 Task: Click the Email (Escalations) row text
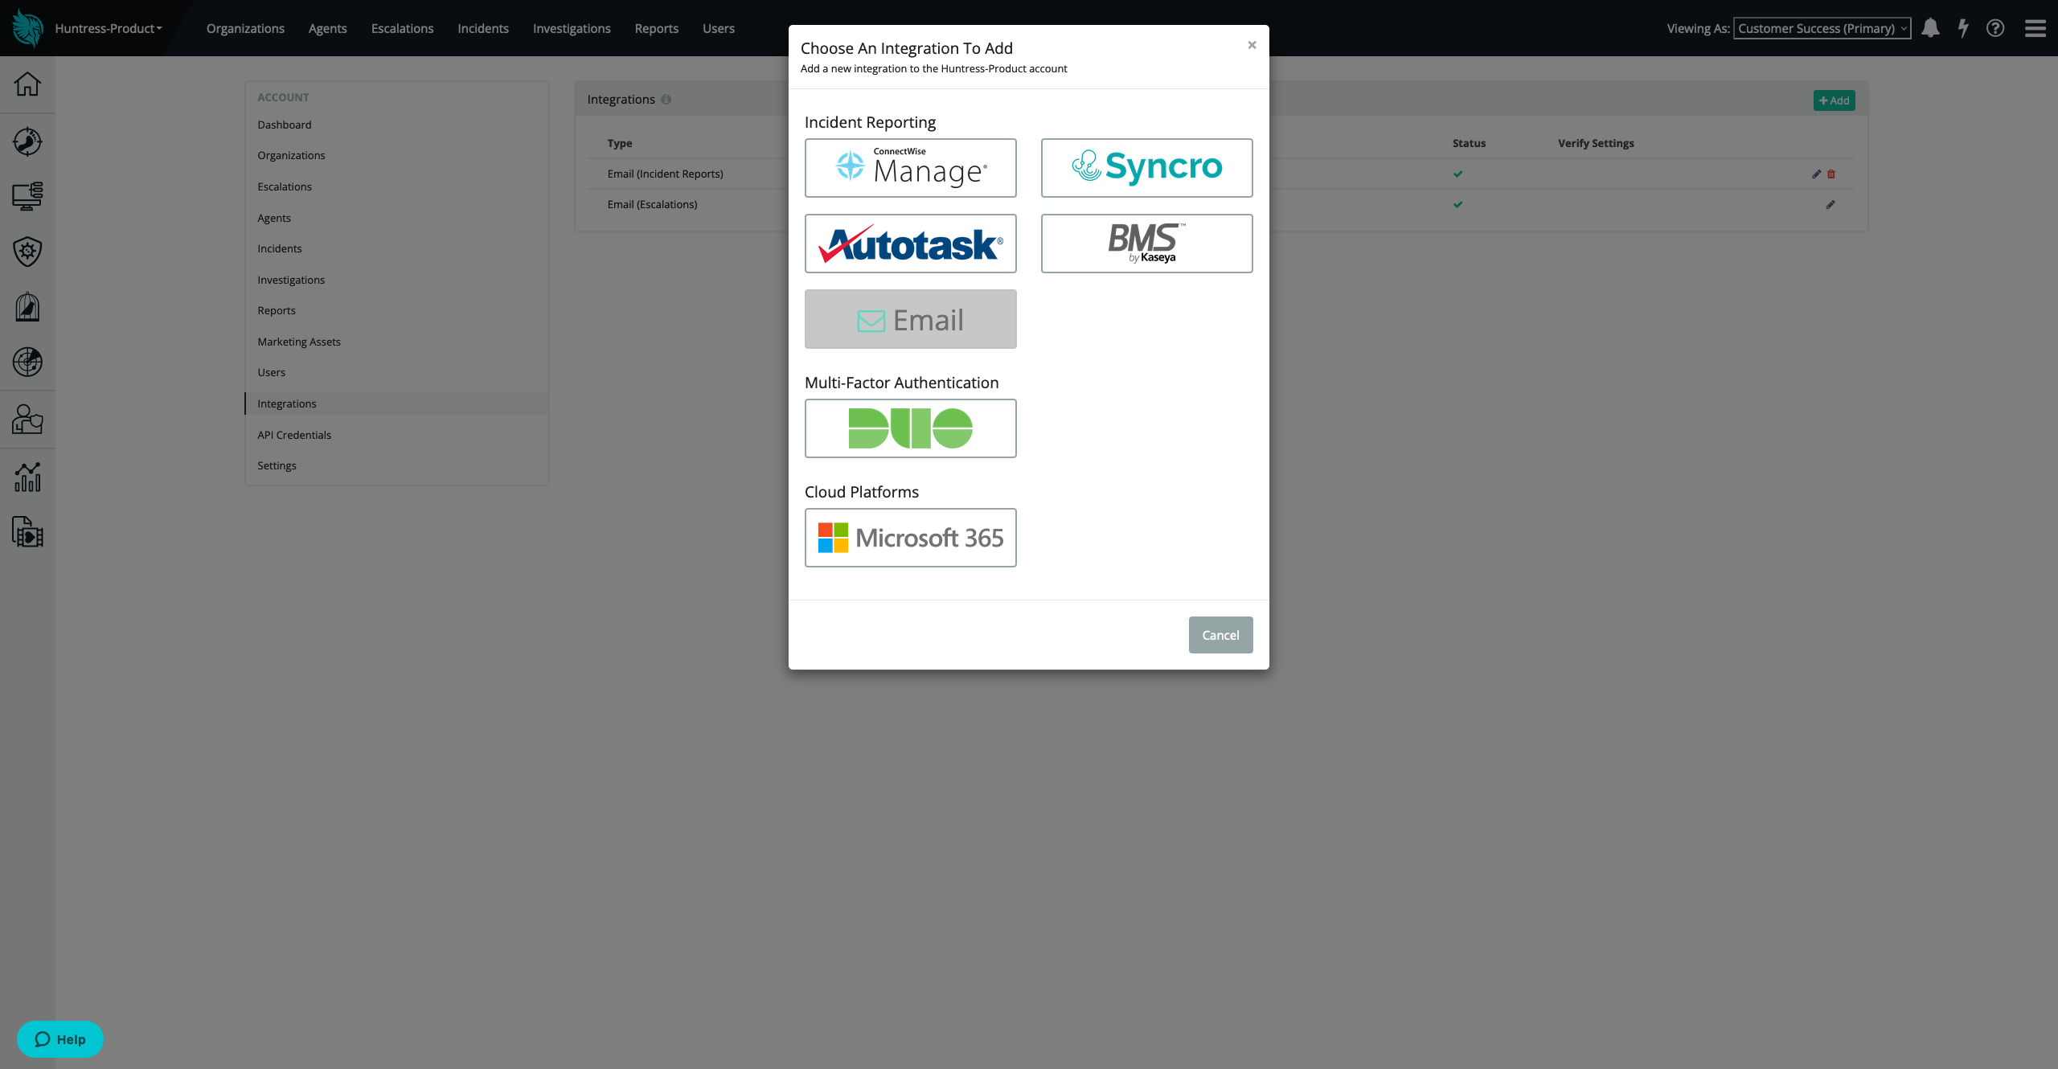click(652, 204)
